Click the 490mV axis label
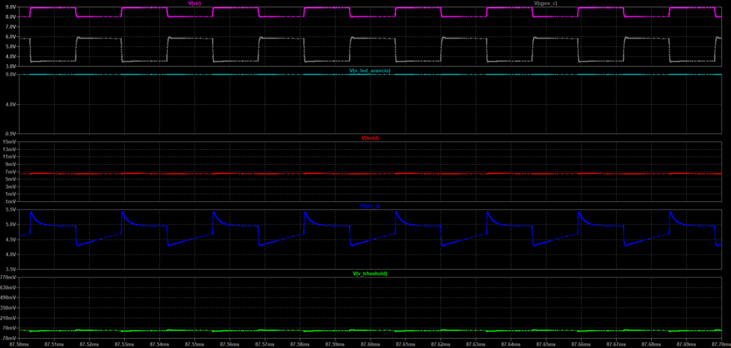 click(9, 297)
